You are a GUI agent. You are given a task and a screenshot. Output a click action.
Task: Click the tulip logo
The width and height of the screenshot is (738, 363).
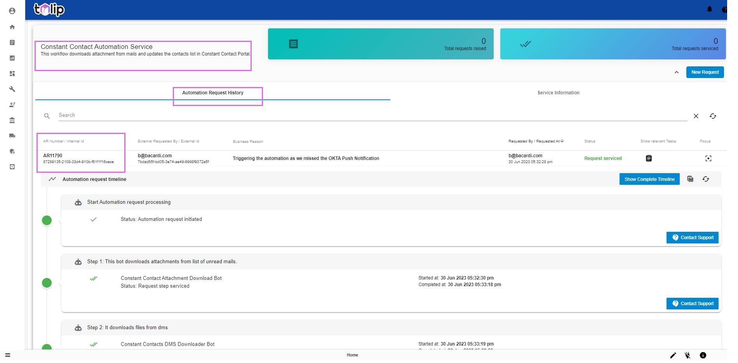tap(49, 9)
